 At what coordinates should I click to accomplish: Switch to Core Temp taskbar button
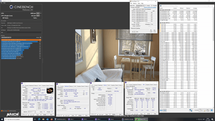point(141,119)
